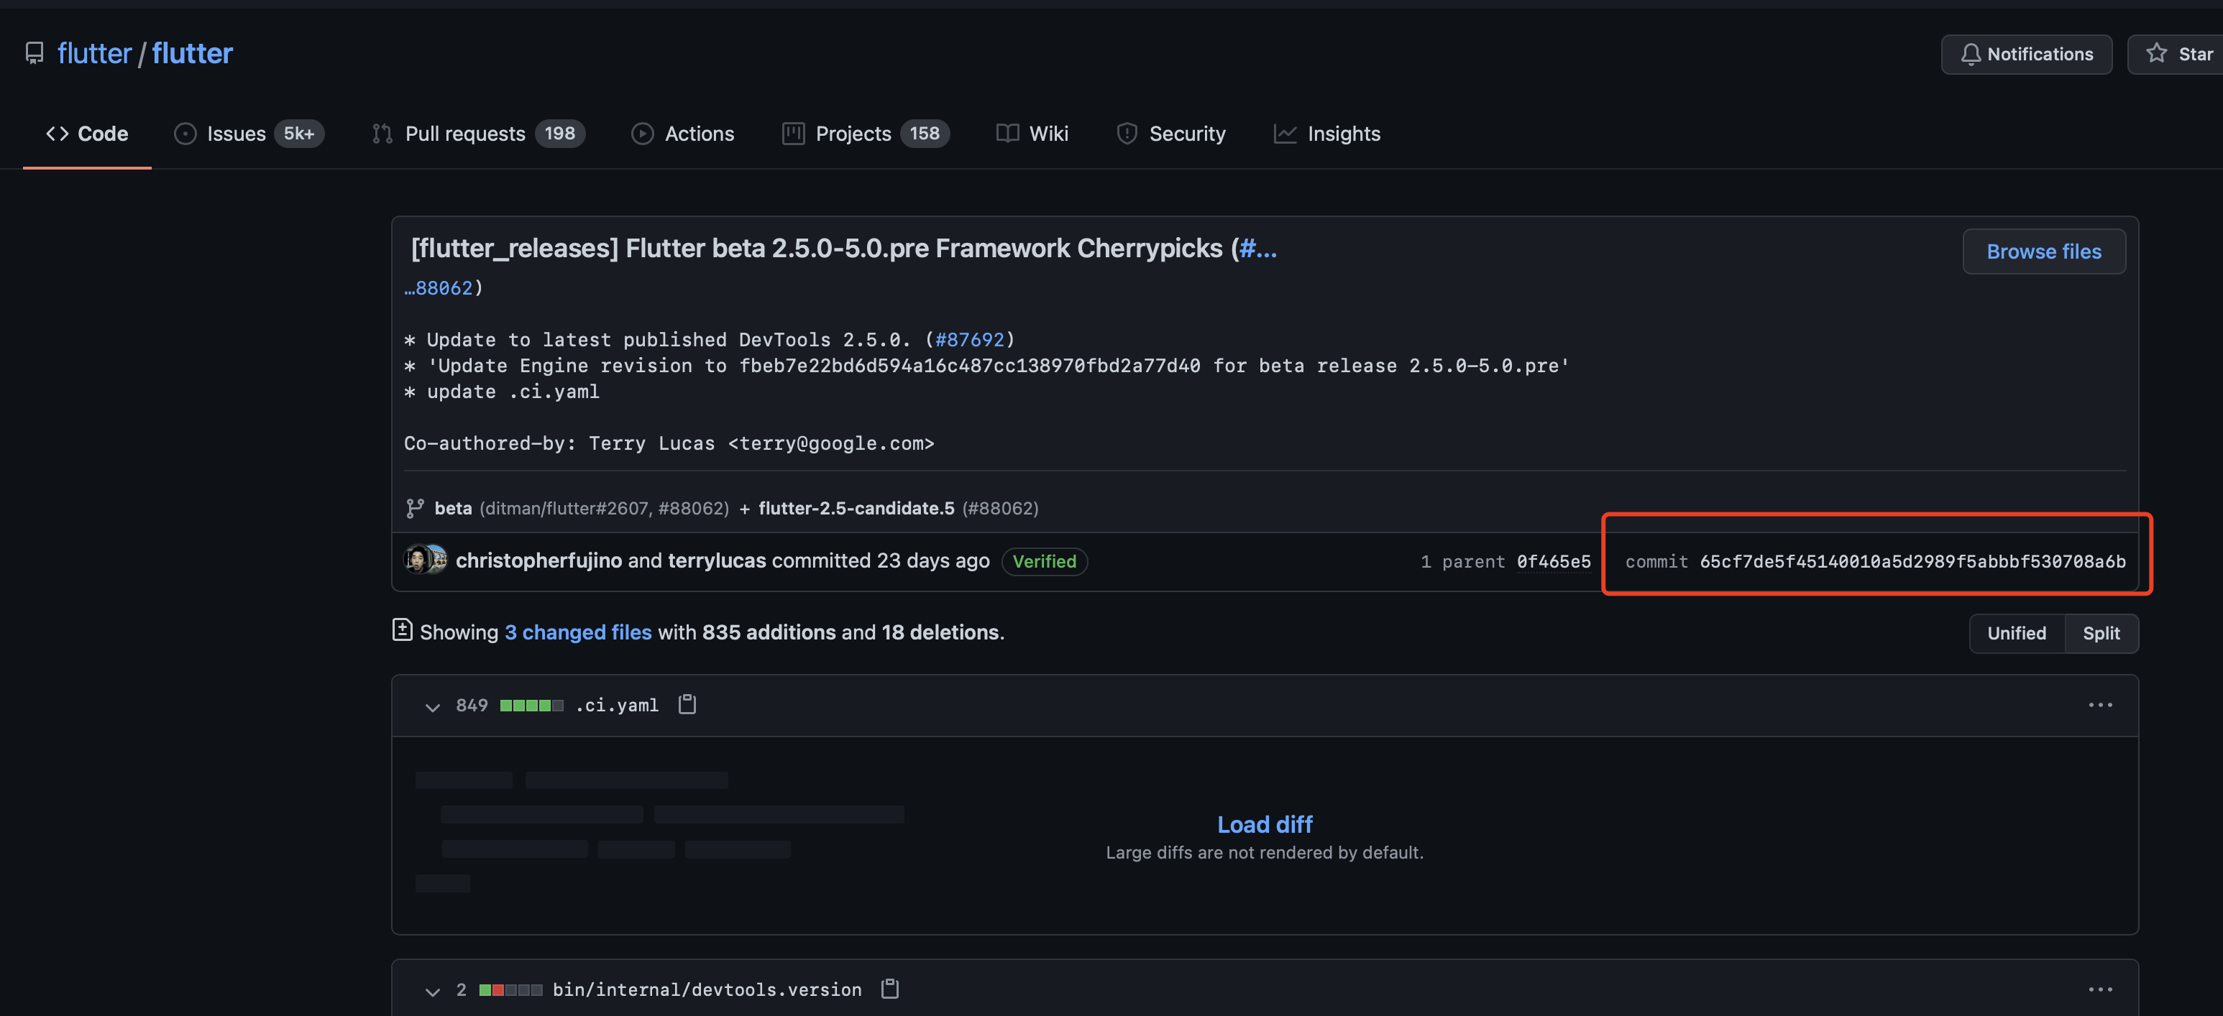The width and height of the screenshot is (2223, 1016).
Task: Copy bin/internal/devtools.version path with clipboard icon
Action: (890, 989)
